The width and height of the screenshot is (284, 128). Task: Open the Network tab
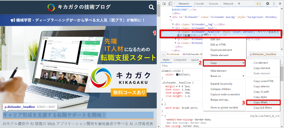click(228, 4)
